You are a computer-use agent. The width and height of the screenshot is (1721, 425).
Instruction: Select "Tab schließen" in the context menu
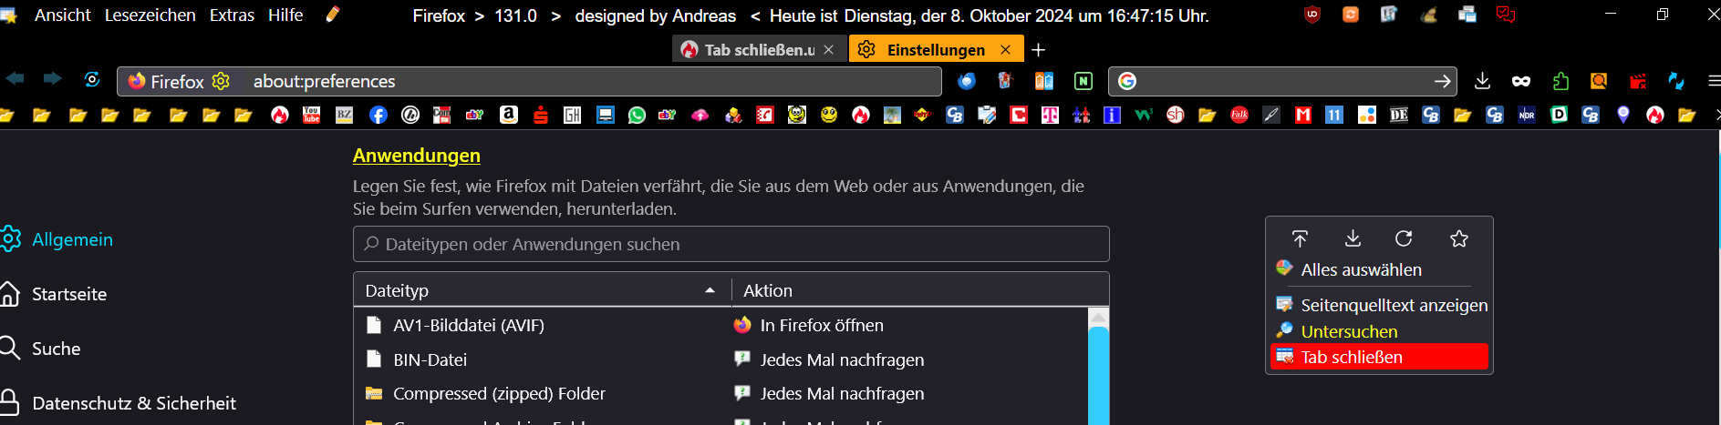point(1378,357)
